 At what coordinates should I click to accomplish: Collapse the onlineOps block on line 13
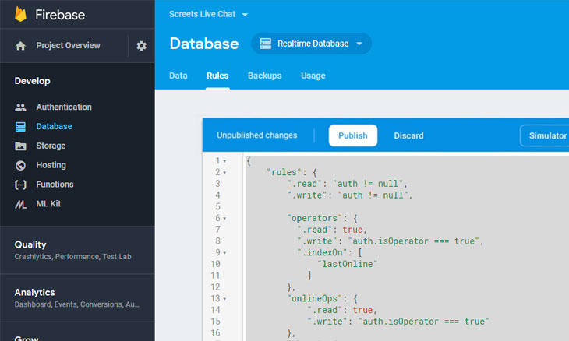click(x=224, y=299)
